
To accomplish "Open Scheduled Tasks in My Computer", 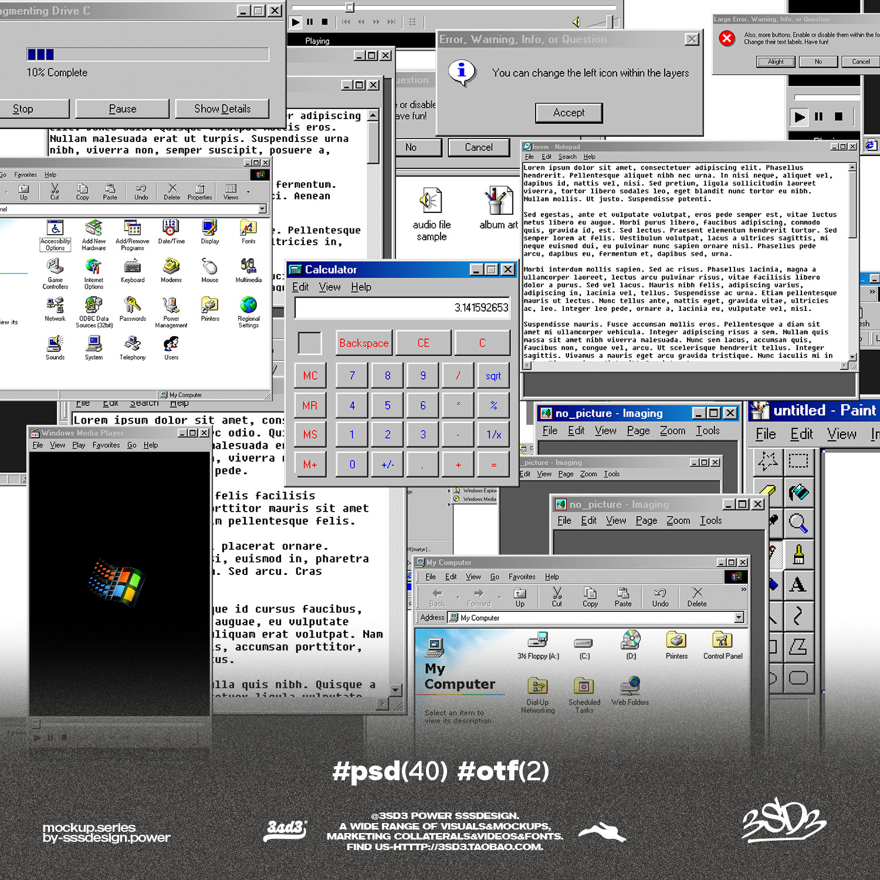I will 584,696.
